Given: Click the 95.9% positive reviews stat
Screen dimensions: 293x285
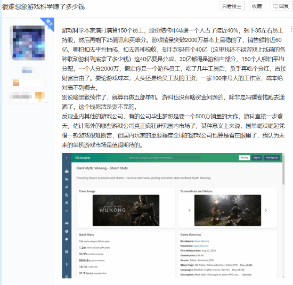Looking at the screenshot, I should coord(91,254).
